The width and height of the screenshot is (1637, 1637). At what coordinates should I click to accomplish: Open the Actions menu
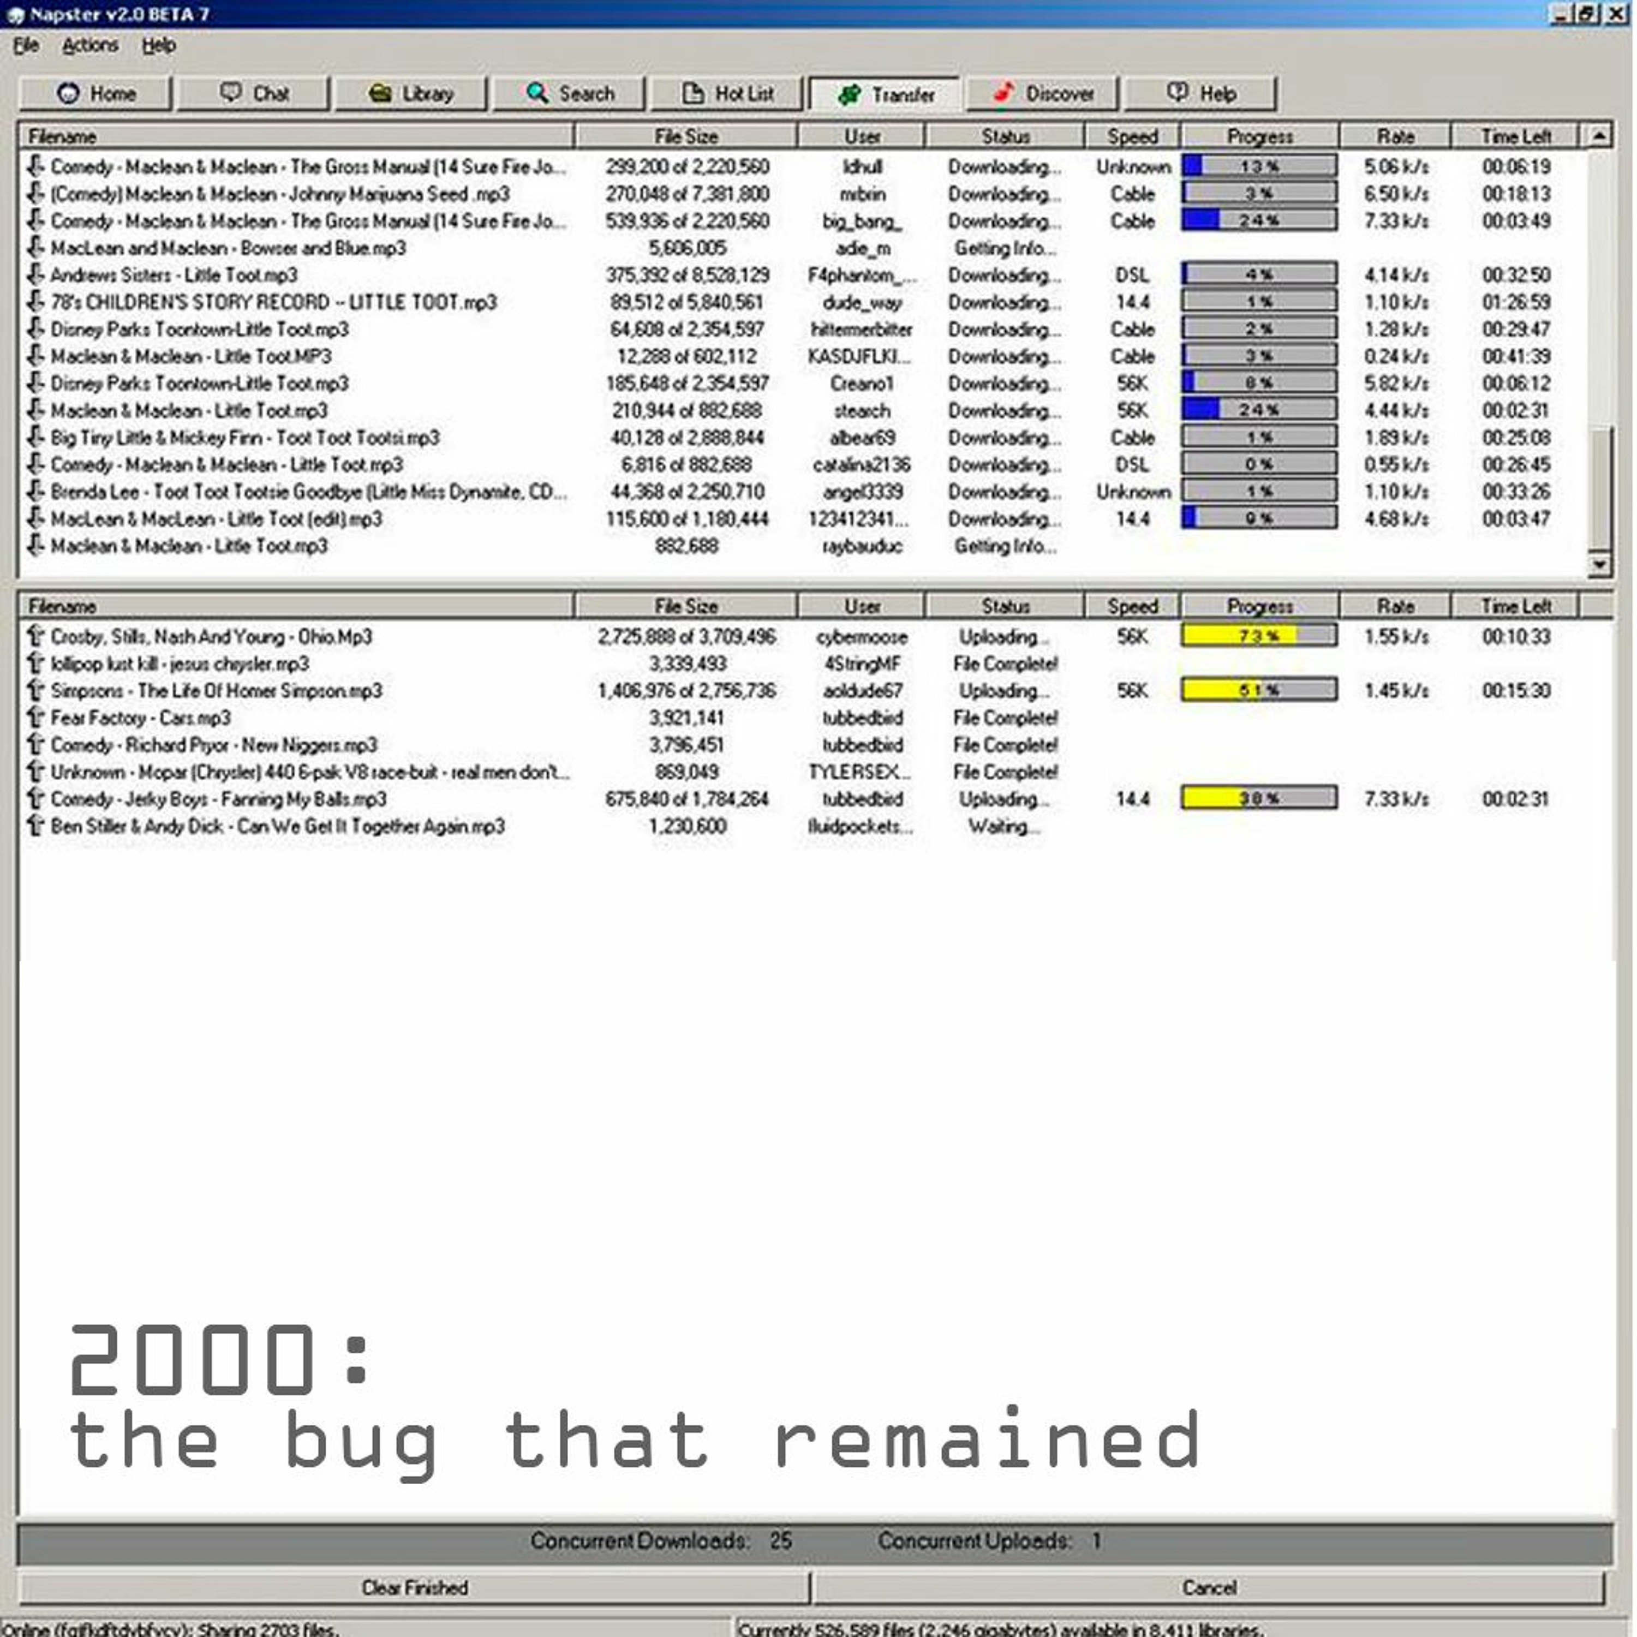click(x=90, y=45)
